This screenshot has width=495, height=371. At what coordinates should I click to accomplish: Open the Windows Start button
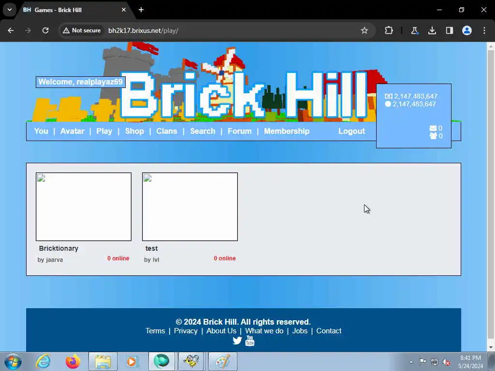click(13, 361)
